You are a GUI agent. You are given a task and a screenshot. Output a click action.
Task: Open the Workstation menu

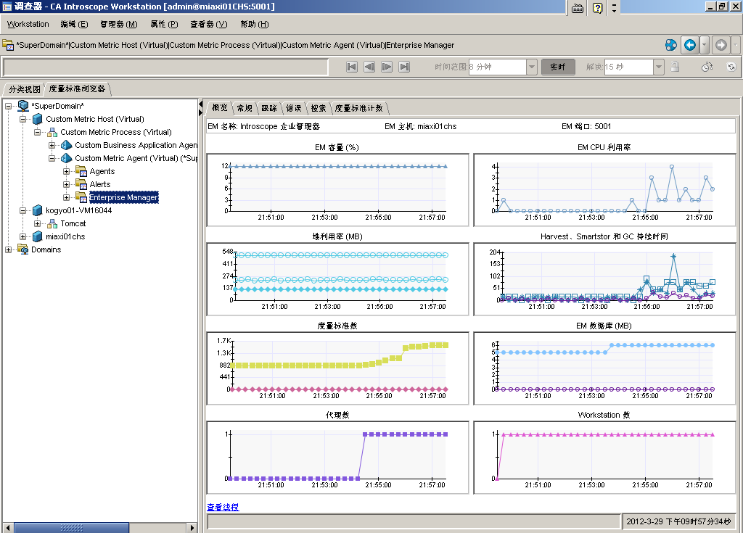pyautogui.click(x=28, y=24)
